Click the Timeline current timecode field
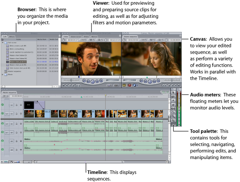This screenshot has height=182, width=240. (16, 96)
